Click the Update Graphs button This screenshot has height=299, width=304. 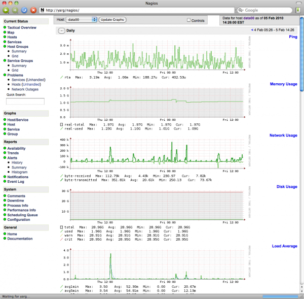pos(112,19)
